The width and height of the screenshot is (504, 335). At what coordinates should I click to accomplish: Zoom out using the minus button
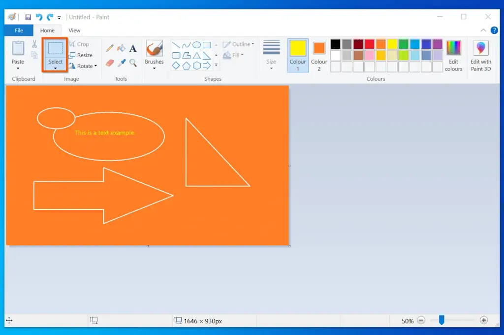point(421,320)
